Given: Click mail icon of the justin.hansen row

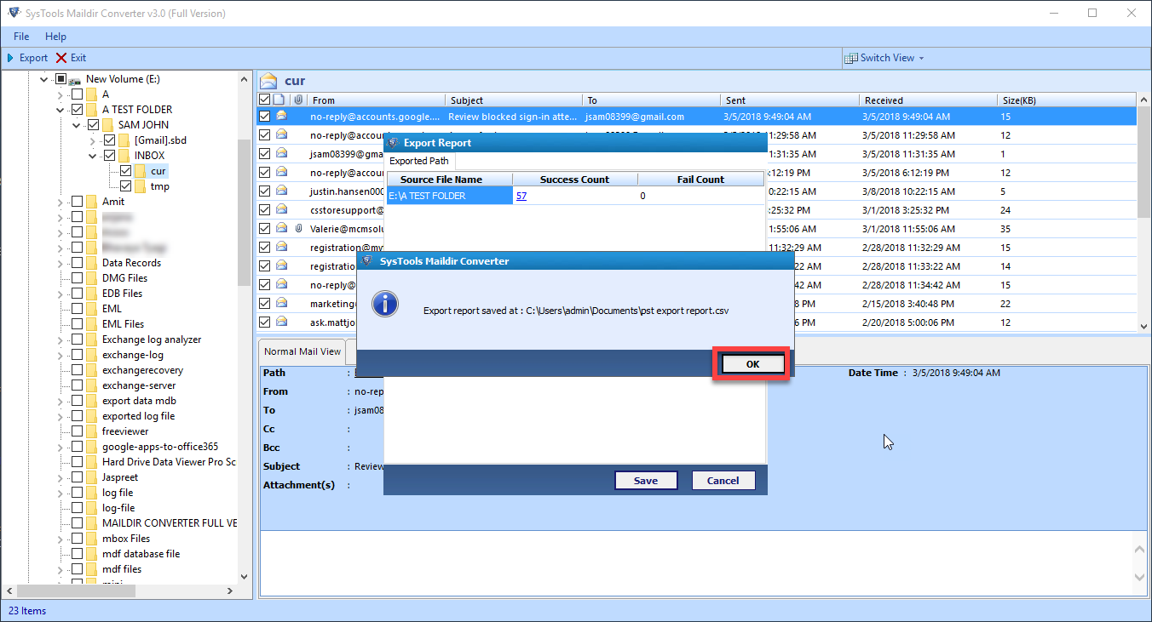Looking at the screenshot, I should [x=281, y=191].
